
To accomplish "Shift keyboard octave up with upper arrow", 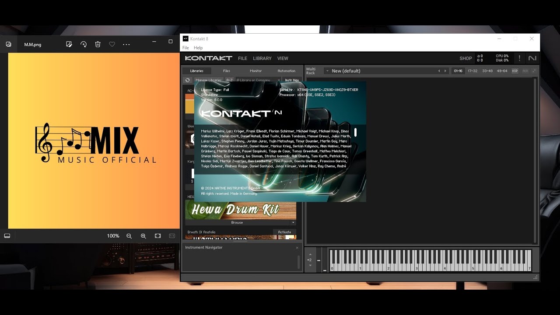I will point(309,255).
